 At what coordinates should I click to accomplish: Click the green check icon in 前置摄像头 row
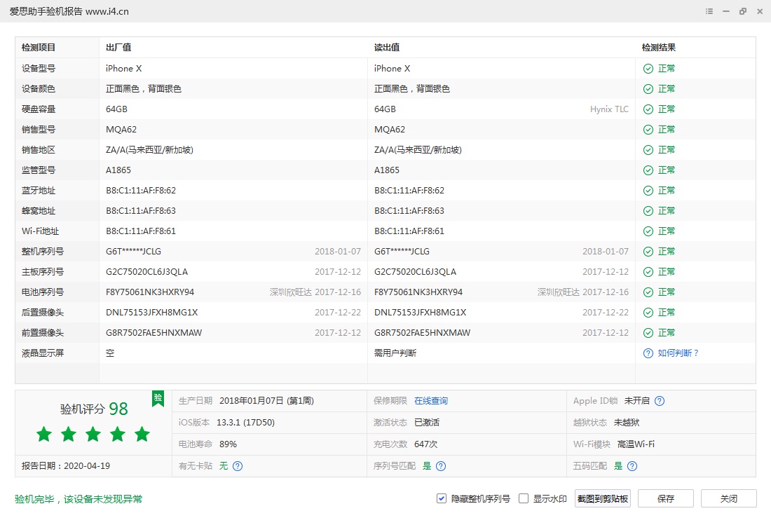[x=648, y=333]
